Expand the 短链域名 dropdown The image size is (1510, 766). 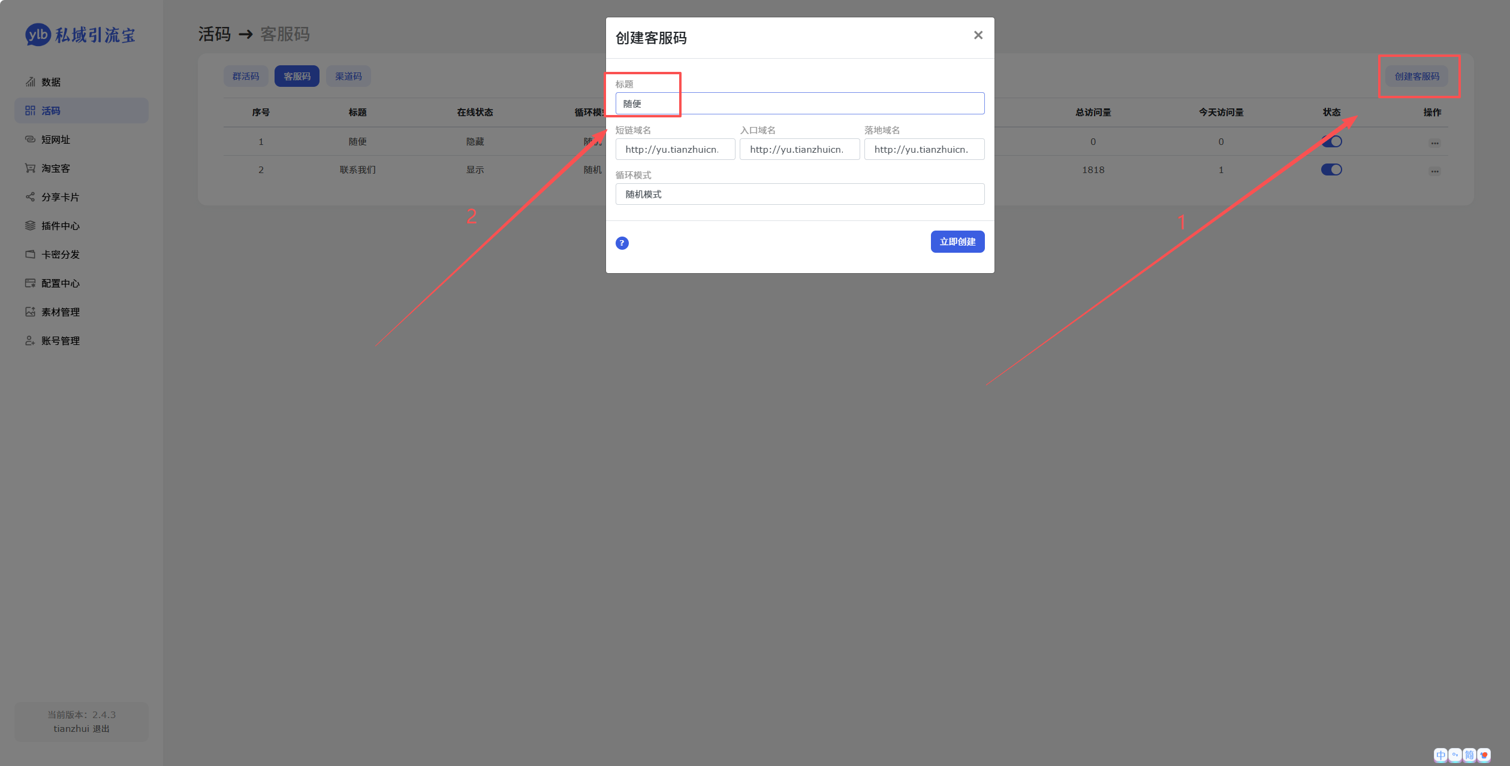click(x=675, y=149)
